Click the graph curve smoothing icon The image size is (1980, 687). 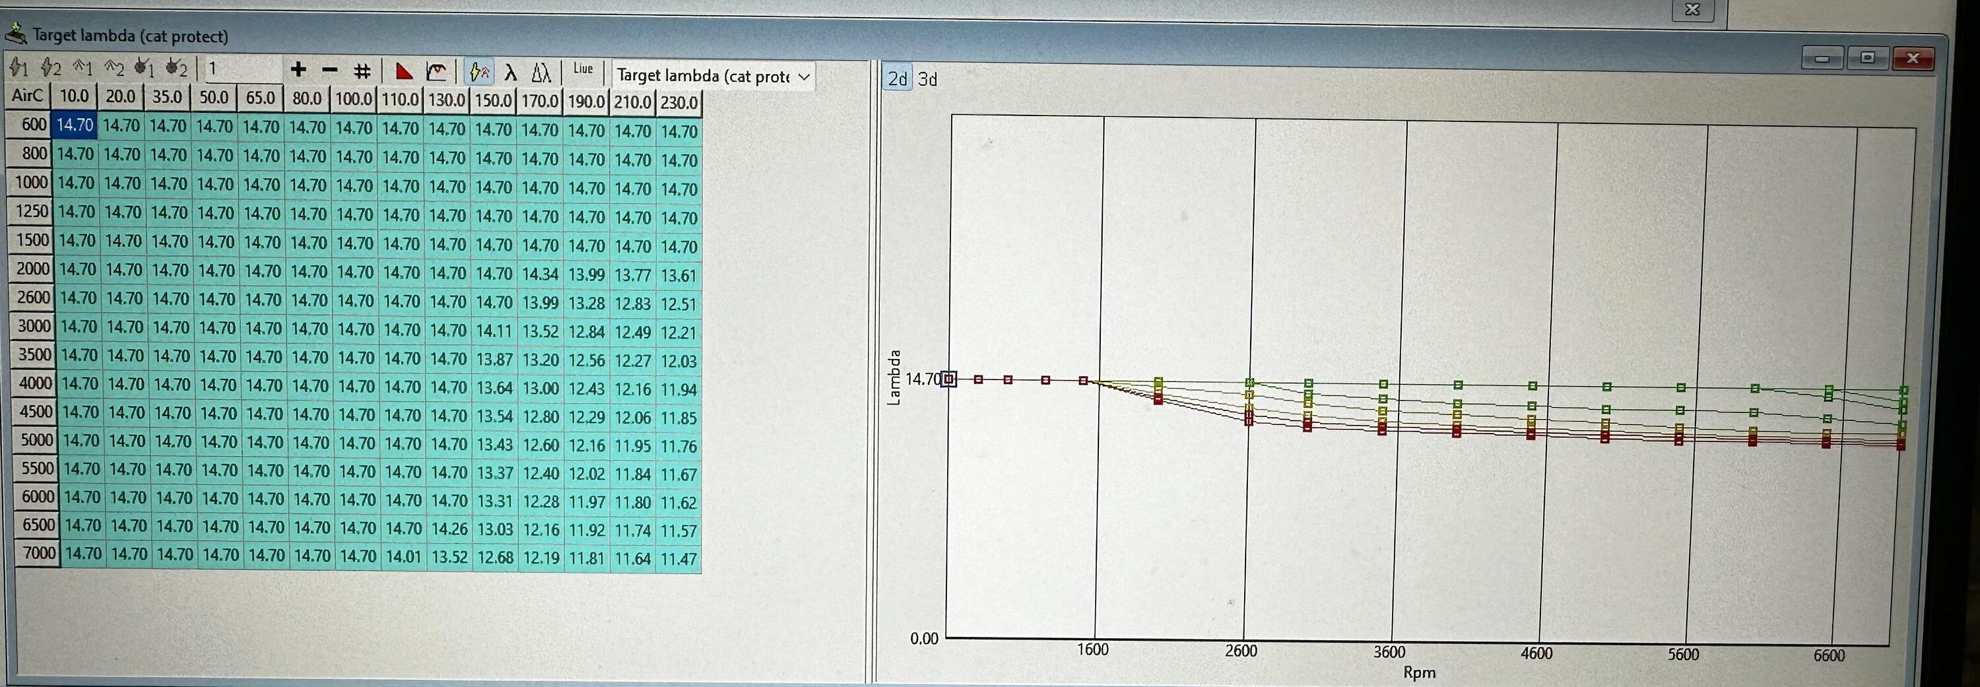pyautogui.click(x=436, y=72)
